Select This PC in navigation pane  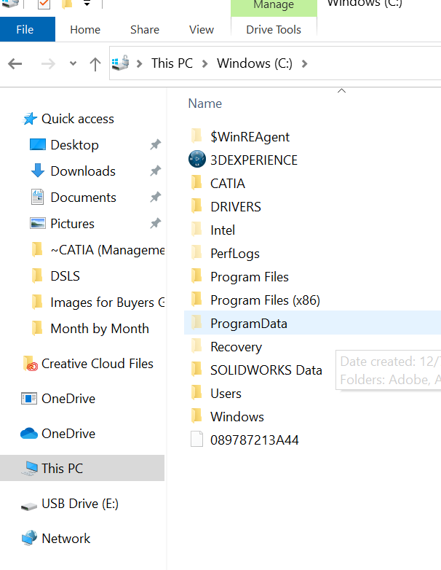[82, 468]
